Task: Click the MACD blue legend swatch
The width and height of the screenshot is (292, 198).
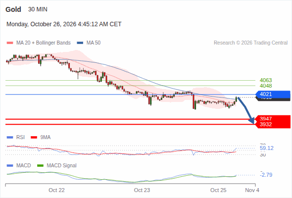Action: (10, 166)
